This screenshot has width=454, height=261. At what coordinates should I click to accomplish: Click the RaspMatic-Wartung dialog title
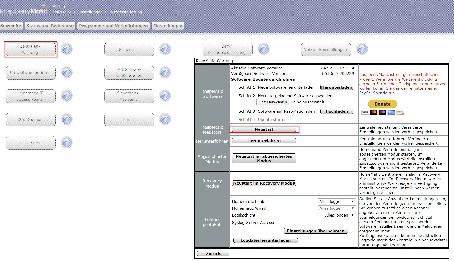pyautogui.click(x=214, y=61)
